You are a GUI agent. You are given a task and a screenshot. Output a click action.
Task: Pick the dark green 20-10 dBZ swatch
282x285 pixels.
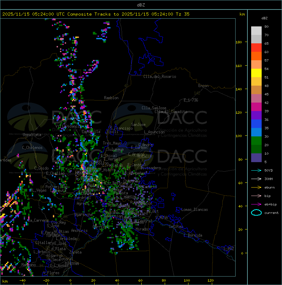256,149
